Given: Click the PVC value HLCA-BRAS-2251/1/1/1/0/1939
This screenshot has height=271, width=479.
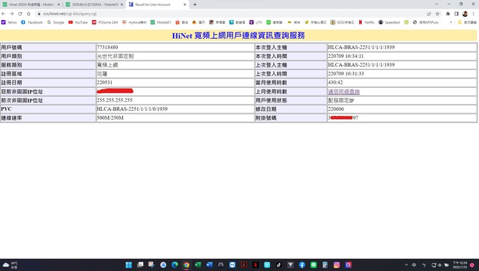Looking at the screenshot, I should 132,109.
